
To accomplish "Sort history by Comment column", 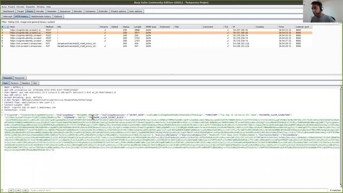I will click(213, 27).
